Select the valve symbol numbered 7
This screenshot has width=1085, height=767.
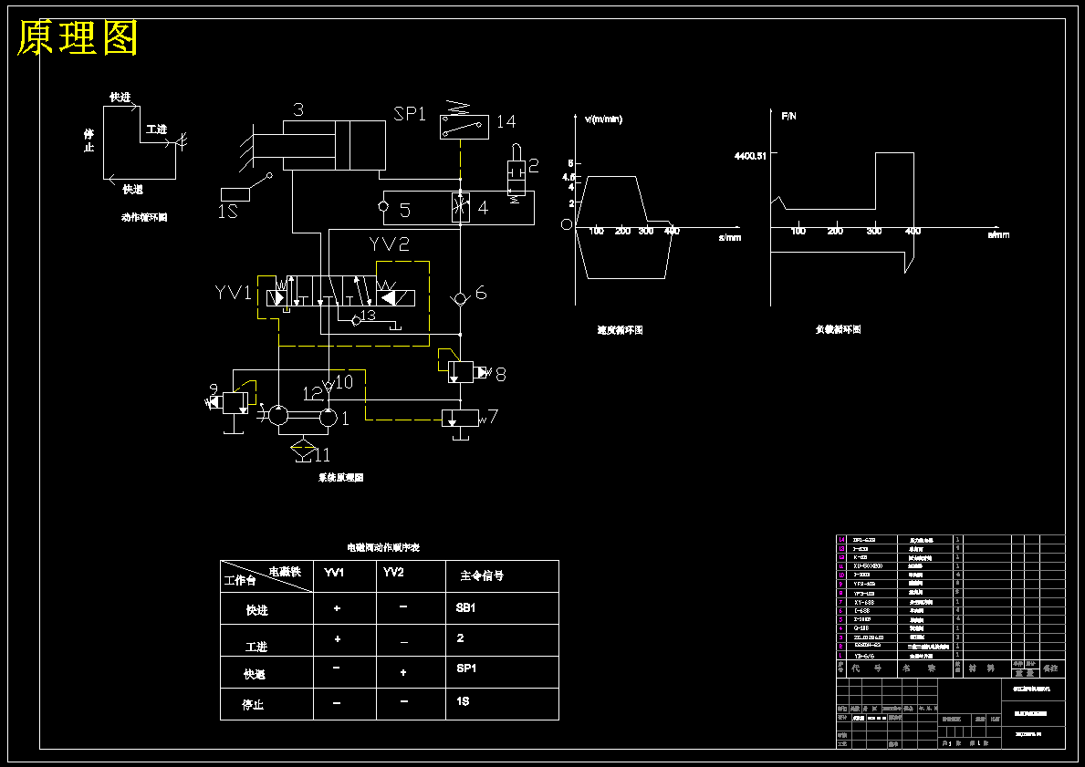(461, 419)
